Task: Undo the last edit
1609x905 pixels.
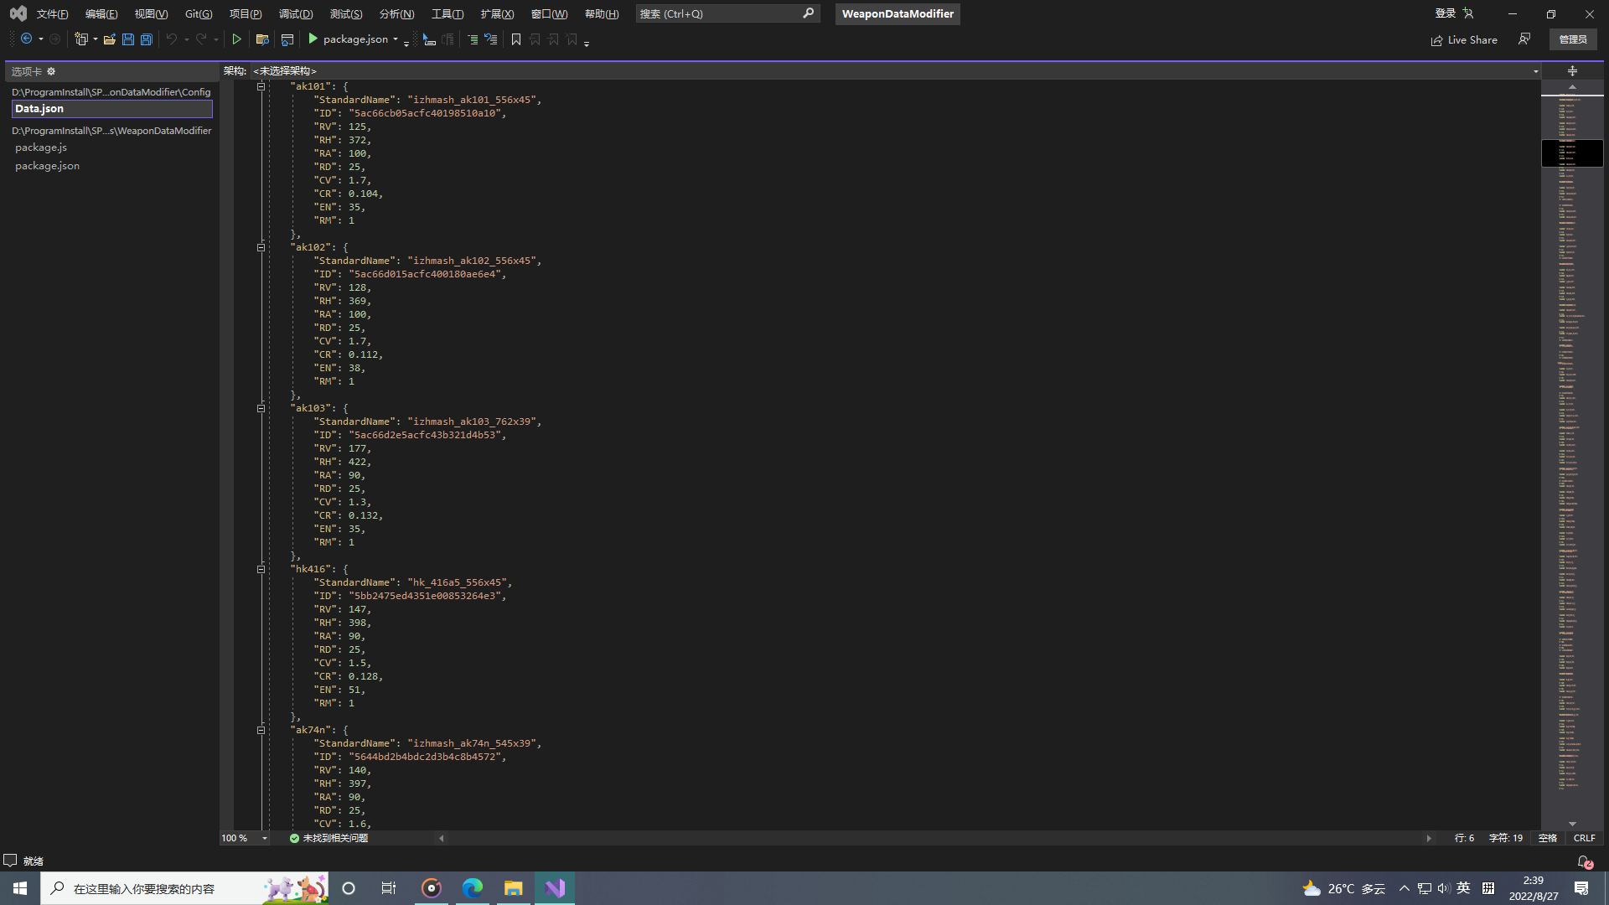Action: click(x=171, y=39)
